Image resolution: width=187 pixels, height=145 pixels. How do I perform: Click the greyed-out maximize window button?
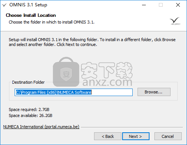pyautogui.click(x=161, y=5)
